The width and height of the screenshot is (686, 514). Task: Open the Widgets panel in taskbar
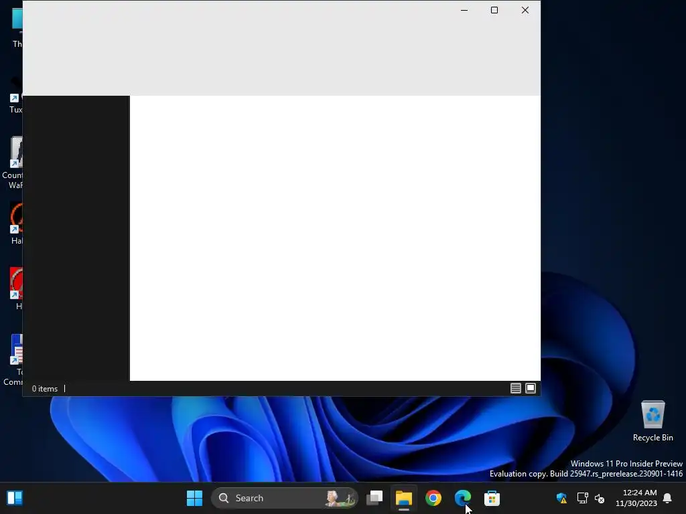pyautogui.click(x=15, y=498)
